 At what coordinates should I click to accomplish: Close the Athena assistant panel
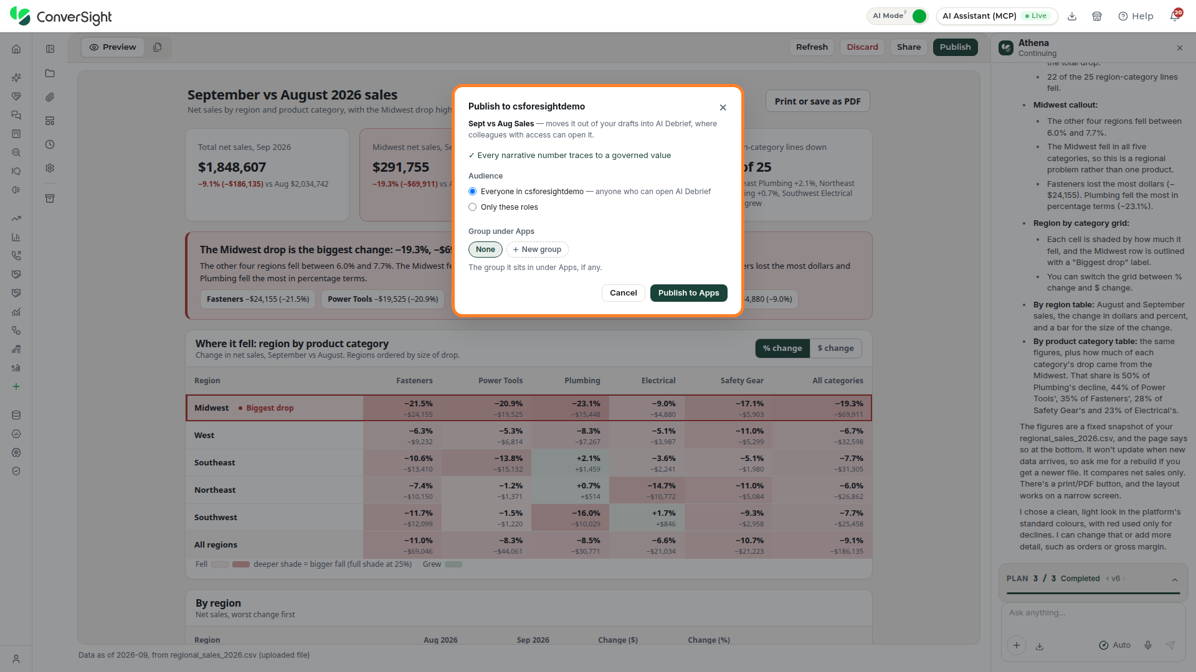click(1180, 48)
